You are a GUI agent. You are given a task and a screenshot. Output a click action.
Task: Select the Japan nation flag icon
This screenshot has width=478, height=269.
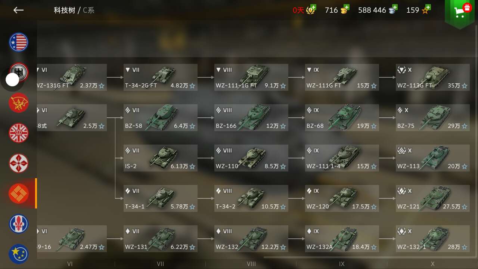tap(19, 163)
